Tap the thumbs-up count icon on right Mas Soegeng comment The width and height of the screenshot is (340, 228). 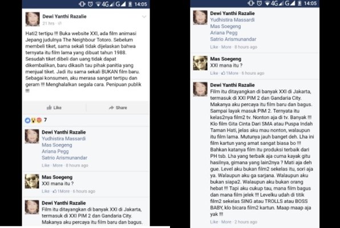(x=224, y=73)
